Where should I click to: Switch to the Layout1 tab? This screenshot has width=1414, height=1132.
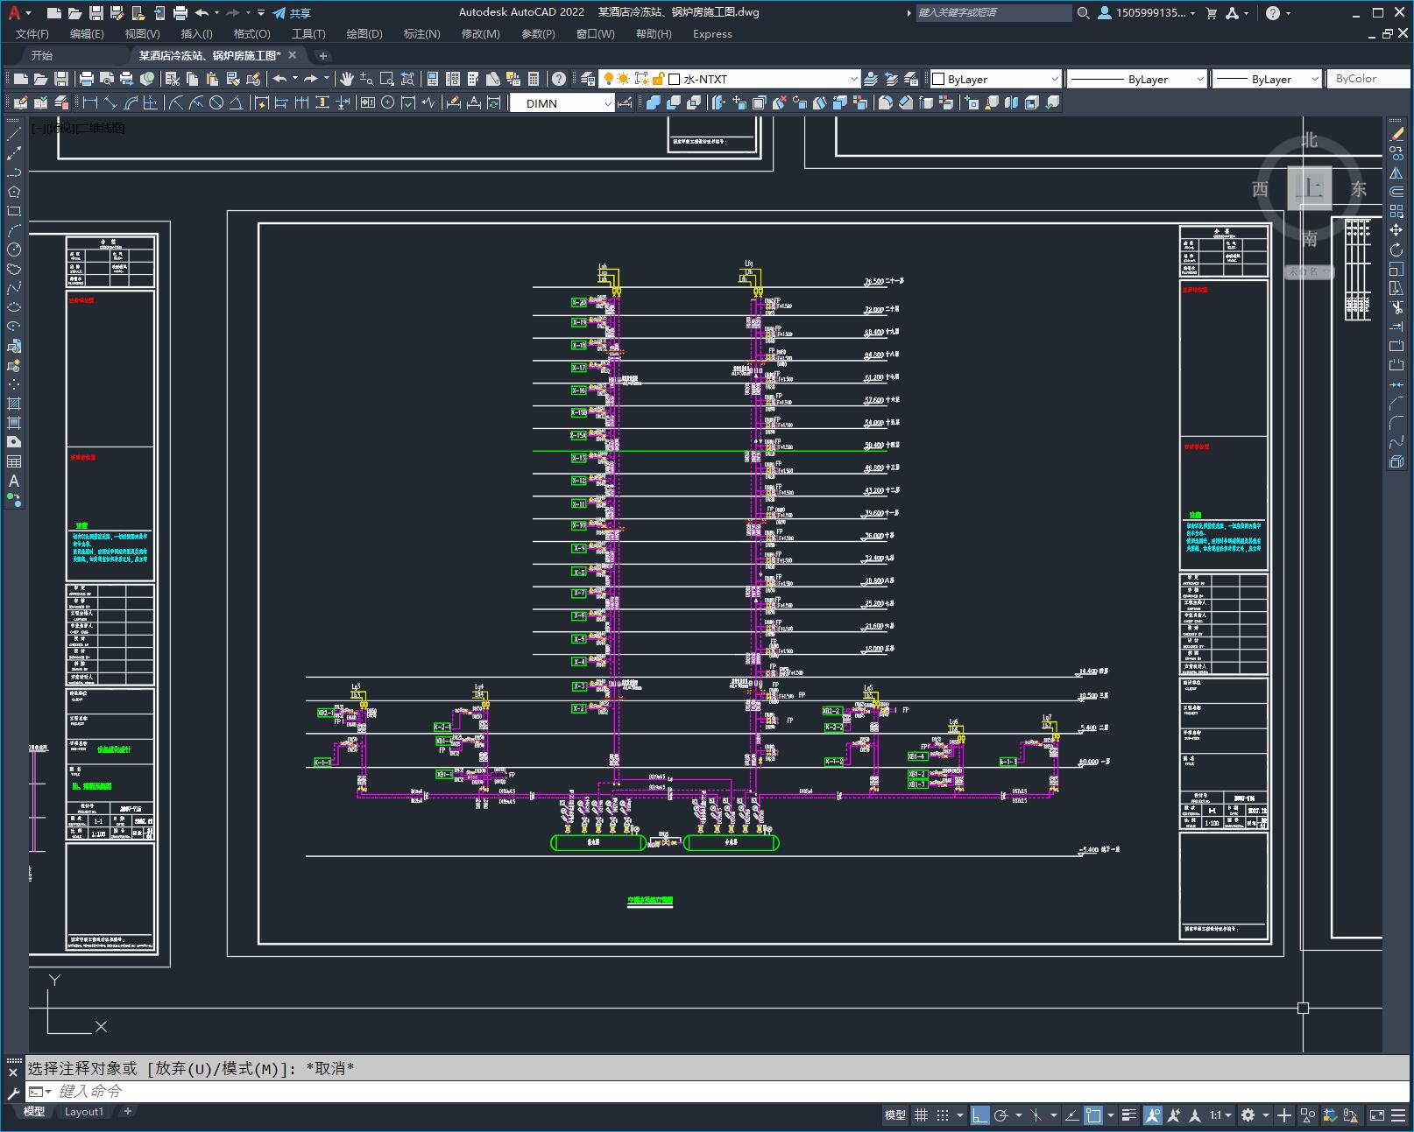pyautogui.click(x=84, y=1112)
